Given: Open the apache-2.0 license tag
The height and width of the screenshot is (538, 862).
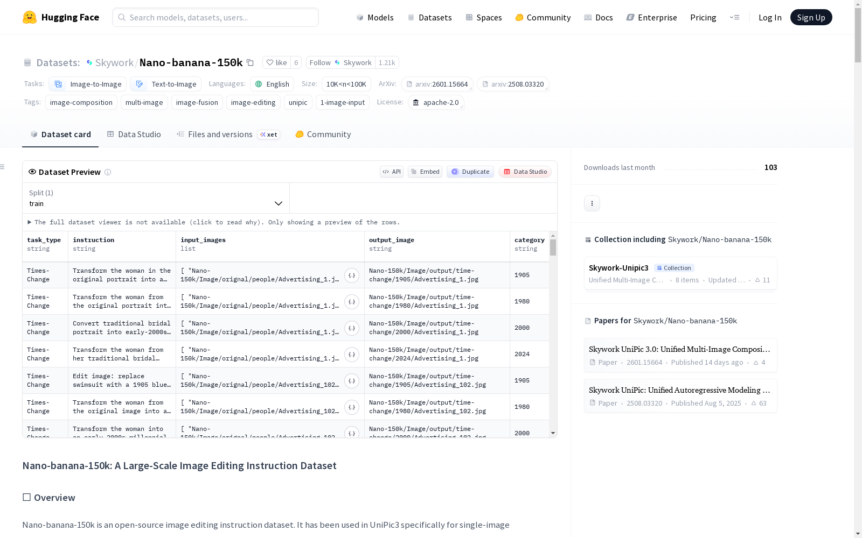Looking at the screenshot, I should [x=436, y=102].
